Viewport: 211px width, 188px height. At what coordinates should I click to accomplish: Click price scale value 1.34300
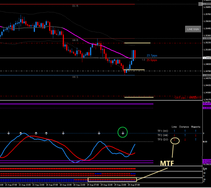207,92
